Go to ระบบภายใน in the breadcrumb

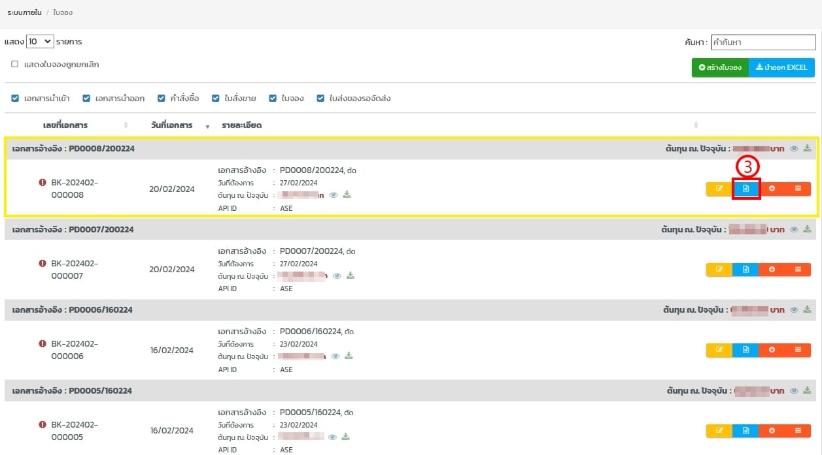(24, 12)
